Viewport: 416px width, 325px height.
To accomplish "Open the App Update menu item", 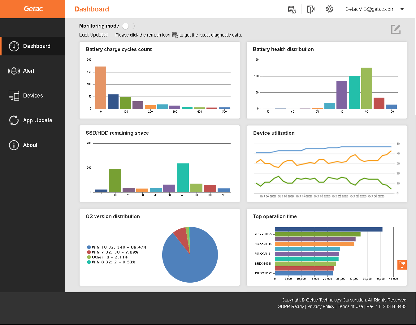I will tap(32, 120).
